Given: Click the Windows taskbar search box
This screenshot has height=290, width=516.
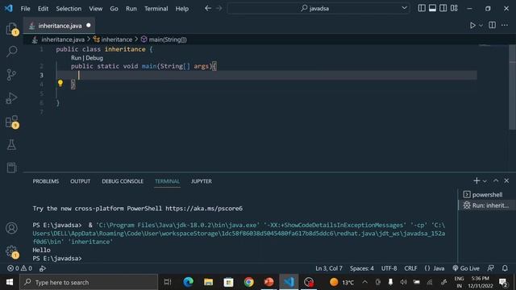Looking at the screenshot, I should [89, 282].
